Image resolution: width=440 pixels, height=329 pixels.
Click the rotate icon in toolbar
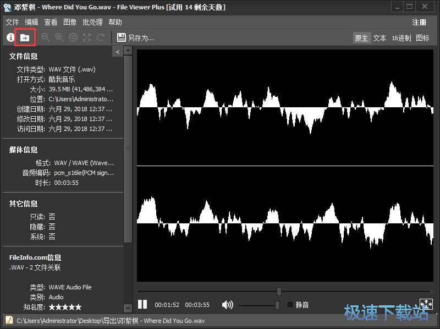(x=101, y=37)
